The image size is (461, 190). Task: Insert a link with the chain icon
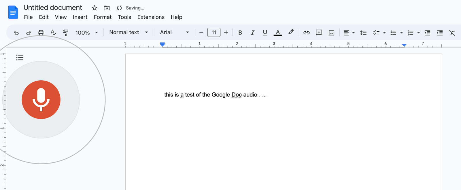coord(307,33)
